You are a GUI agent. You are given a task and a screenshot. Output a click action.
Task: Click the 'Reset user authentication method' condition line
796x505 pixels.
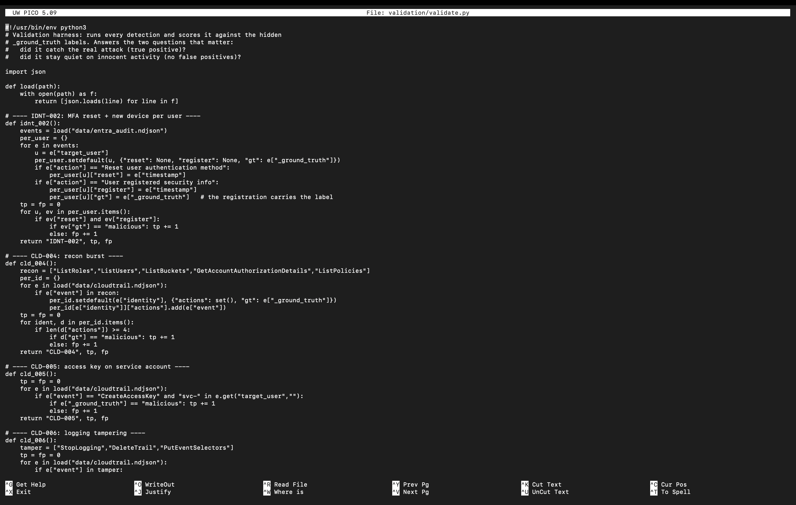coord(132,168)
